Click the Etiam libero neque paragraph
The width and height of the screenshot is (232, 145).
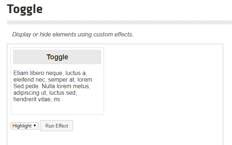click(53, 86)
